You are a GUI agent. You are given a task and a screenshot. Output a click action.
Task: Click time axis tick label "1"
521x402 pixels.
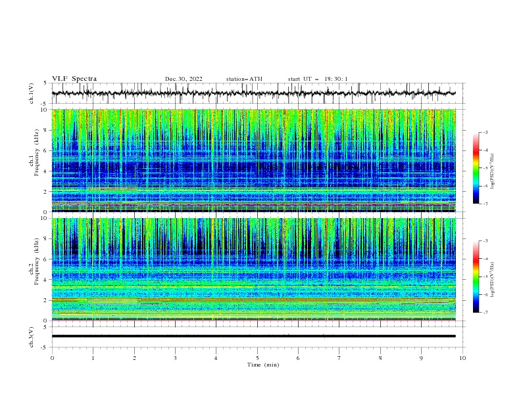[x=93, y=358]
